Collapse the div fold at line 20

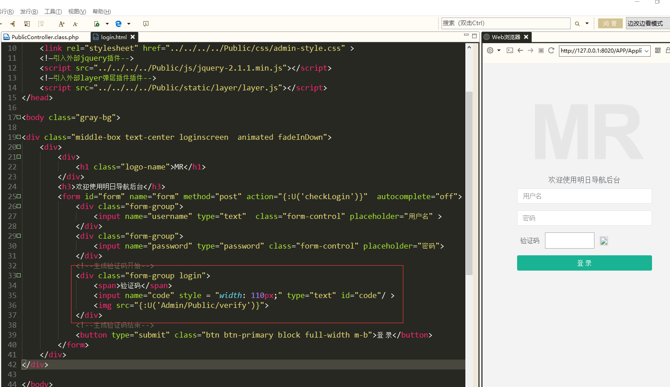pos(18,147)
